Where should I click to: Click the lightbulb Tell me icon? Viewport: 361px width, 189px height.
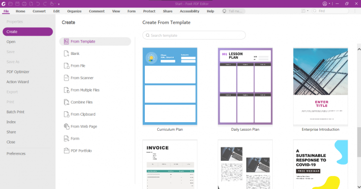pos(224,11)
